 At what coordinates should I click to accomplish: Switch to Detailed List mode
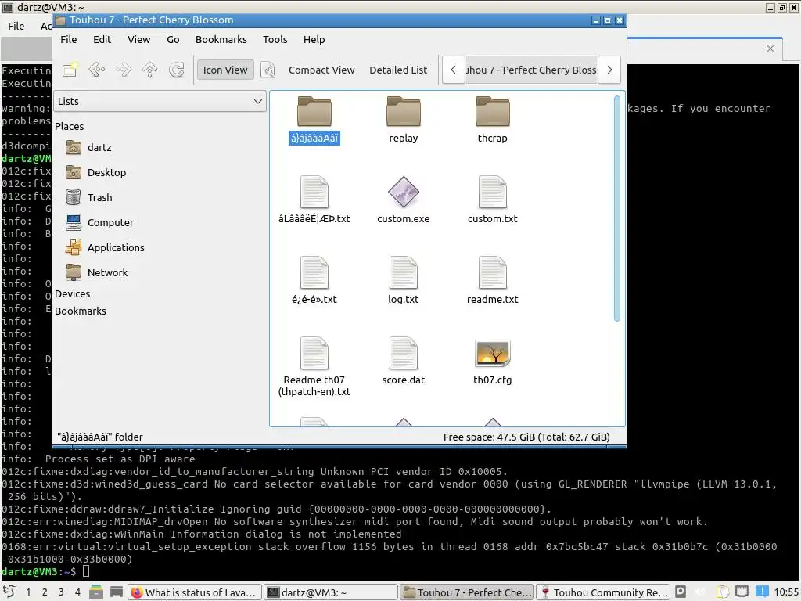click(x=398, y=70)
